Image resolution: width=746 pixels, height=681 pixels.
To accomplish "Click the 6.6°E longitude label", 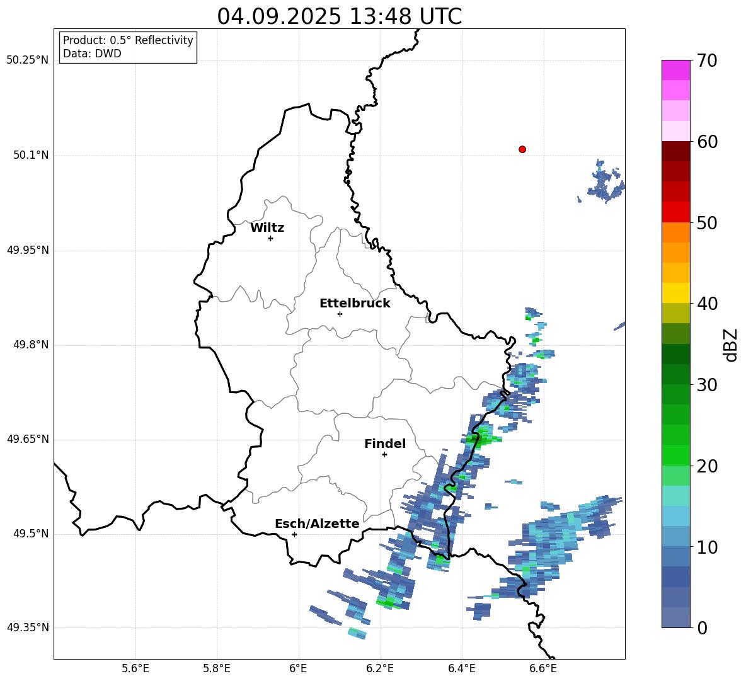I will click(x=543, y=668).
